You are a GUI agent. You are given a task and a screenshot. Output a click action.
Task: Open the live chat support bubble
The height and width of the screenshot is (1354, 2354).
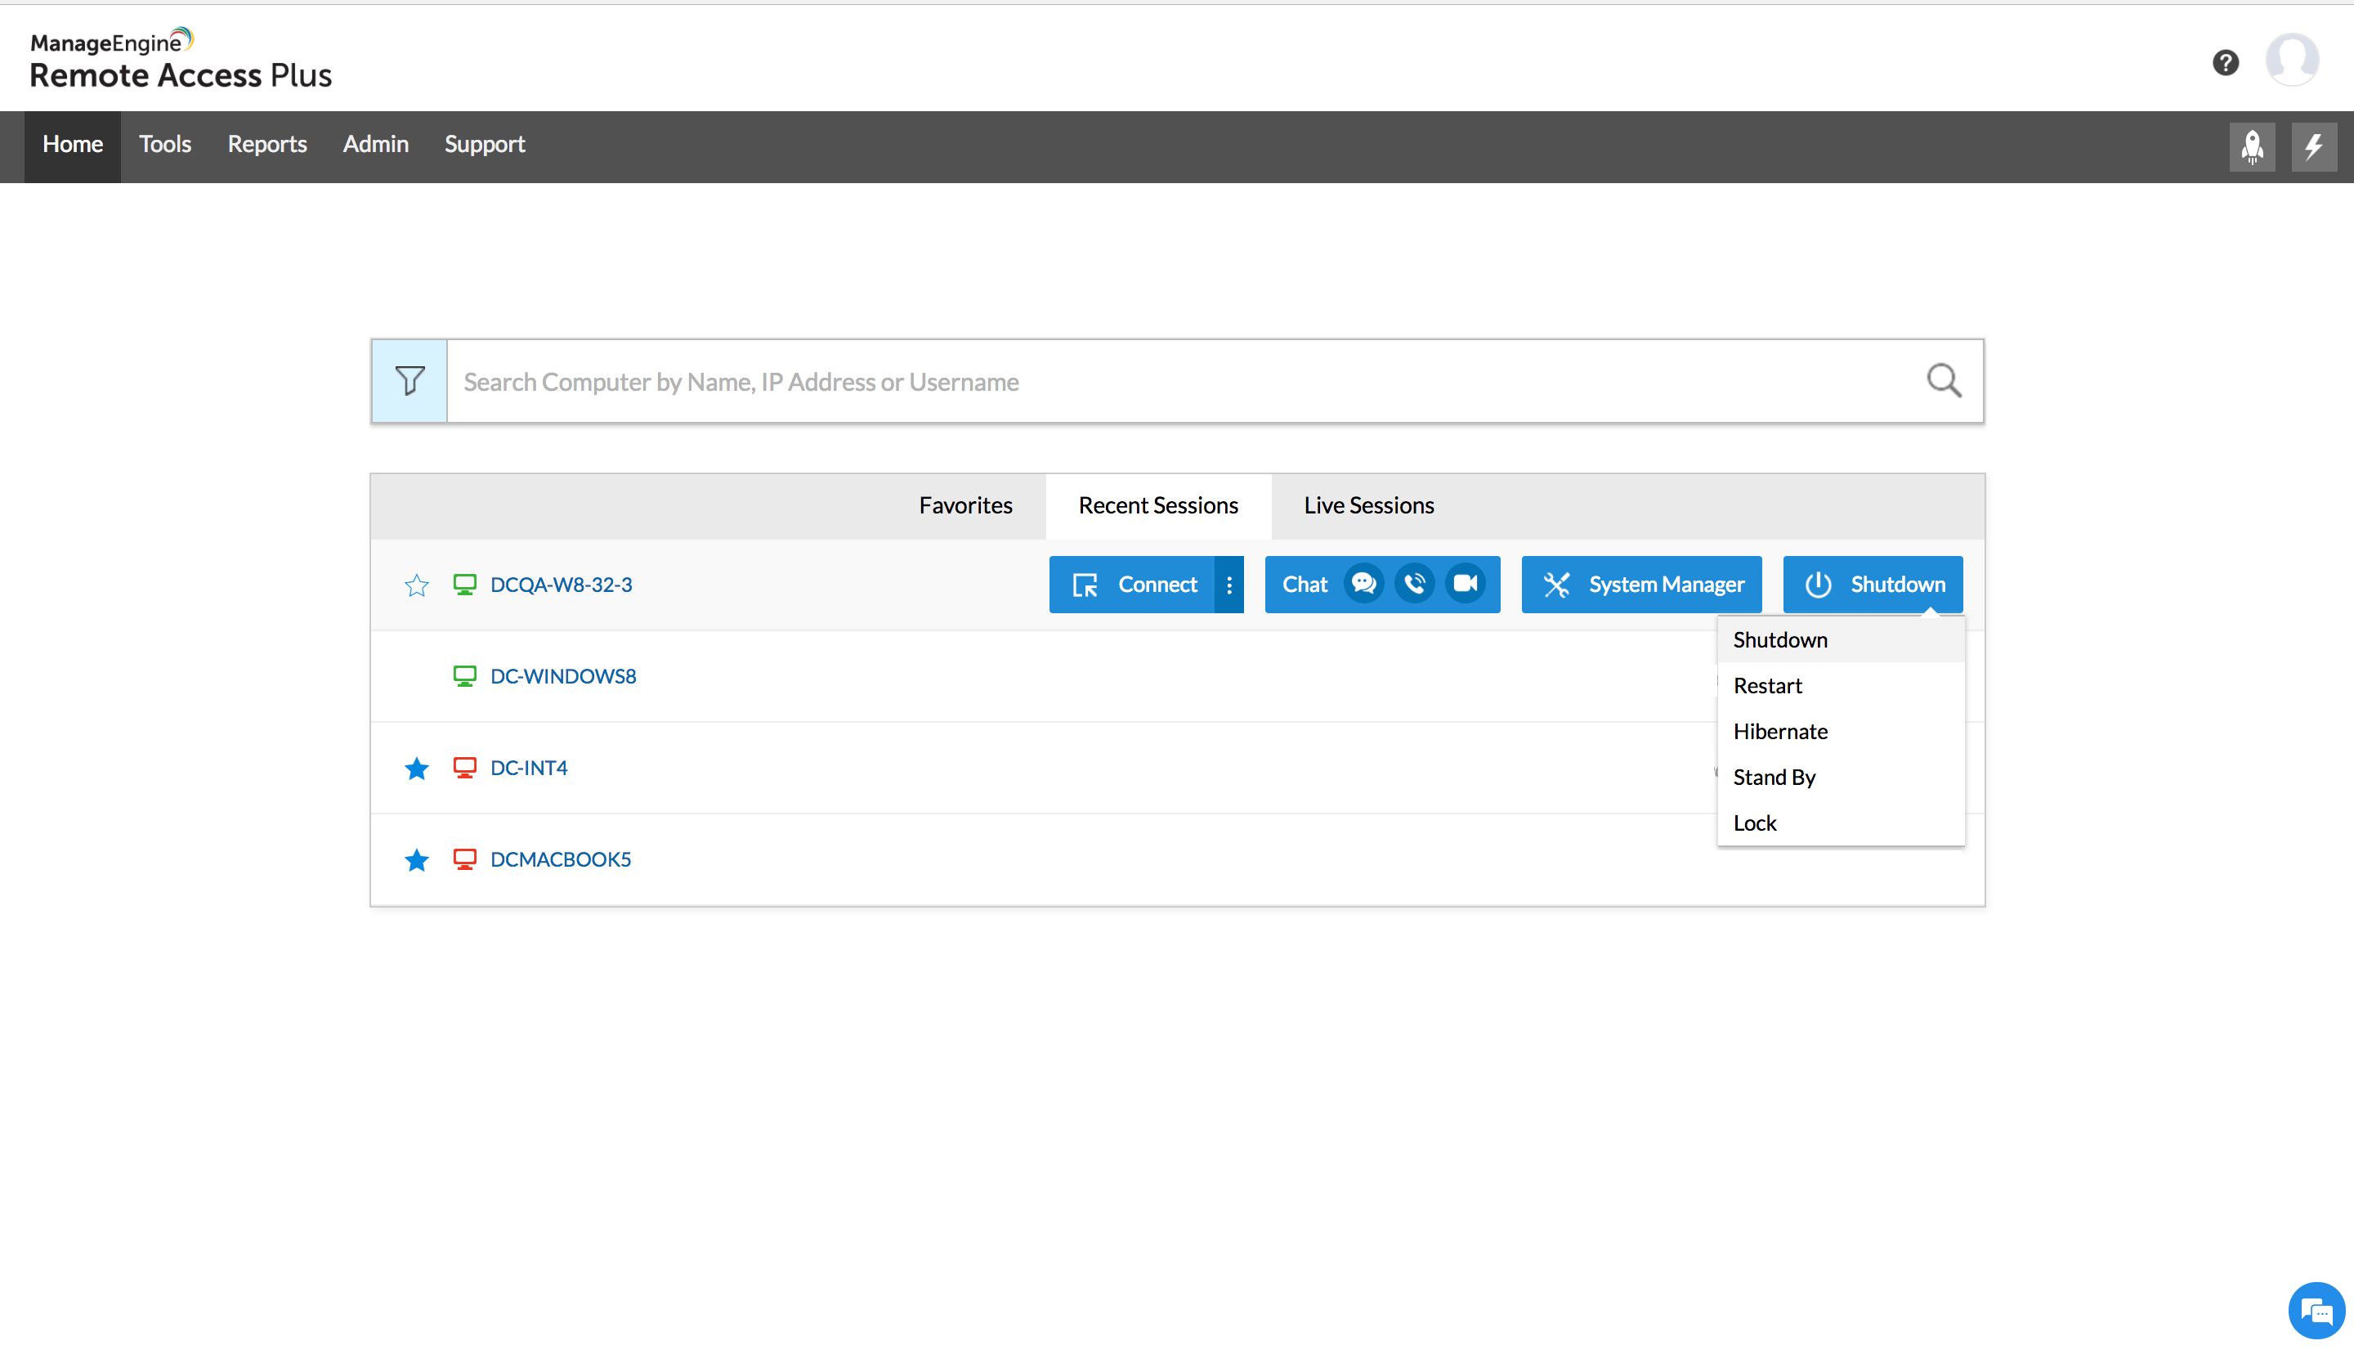(x=2316, y=1311)
